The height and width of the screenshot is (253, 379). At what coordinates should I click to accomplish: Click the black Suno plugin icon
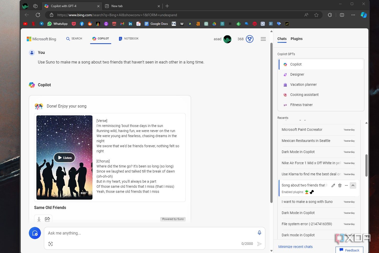click(x=312, y=192)
